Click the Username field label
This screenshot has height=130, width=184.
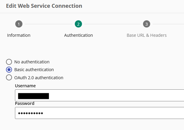(25, 86)
